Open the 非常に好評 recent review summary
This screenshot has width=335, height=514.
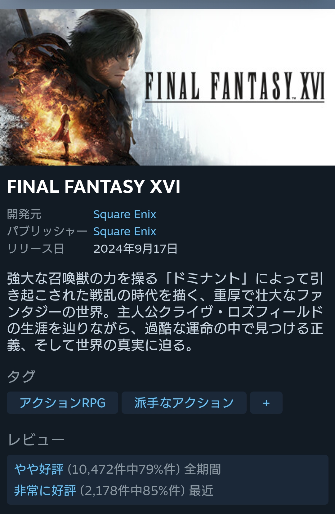coord(45,490)
